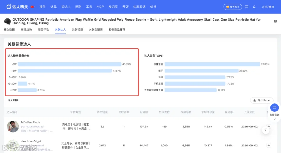Open the notification bell icon

tap(254, 7)
